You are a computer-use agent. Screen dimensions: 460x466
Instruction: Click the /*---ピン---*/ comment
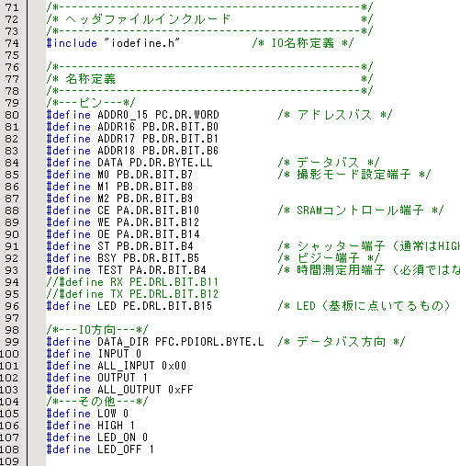(91, 103)
